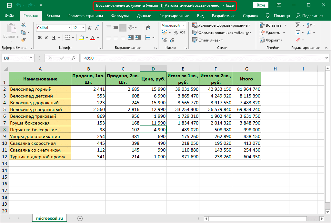Viewport: 331px width, 223px height.
Task: Select the Format Painter brush icon
Action: 23,40
